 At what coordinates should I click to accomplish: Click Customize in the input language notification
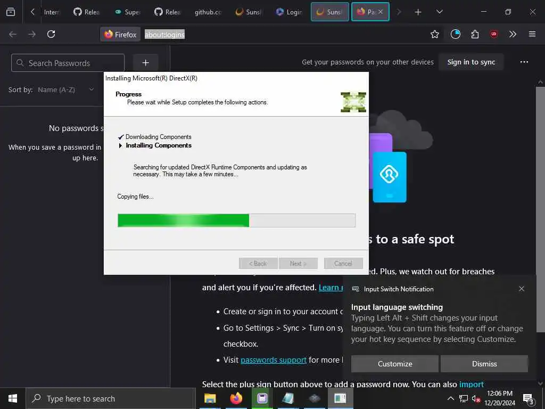pos(395,364)
